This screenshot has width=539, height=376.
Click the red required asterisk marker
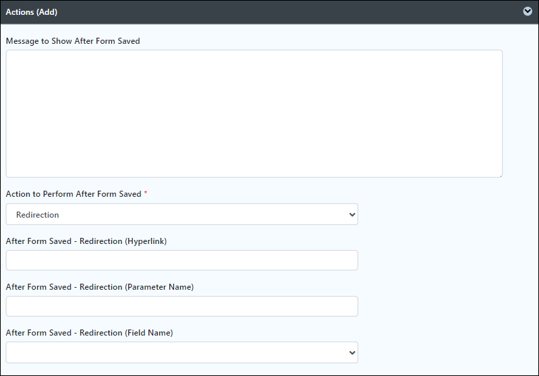click(x=146, y=193)
